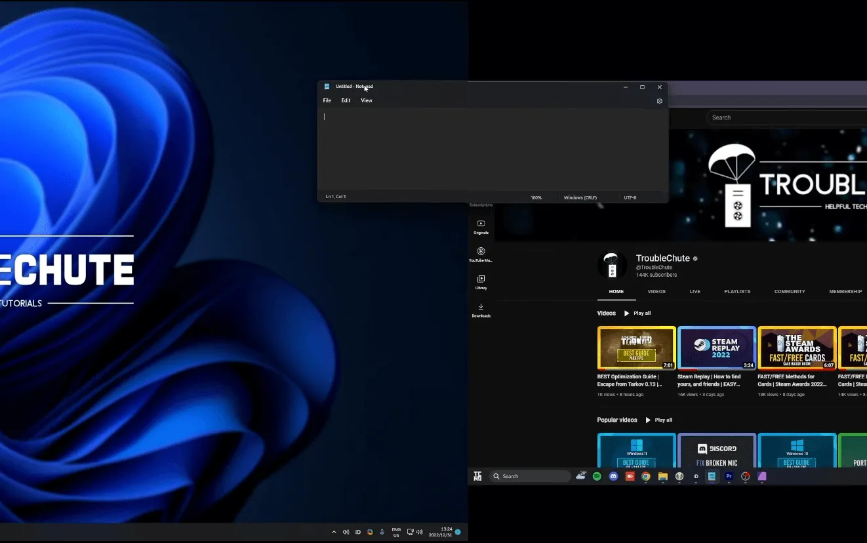Open Library in the YouTube sidebar
This screenshot has height=543, width=867.
[x=481, y=282]
